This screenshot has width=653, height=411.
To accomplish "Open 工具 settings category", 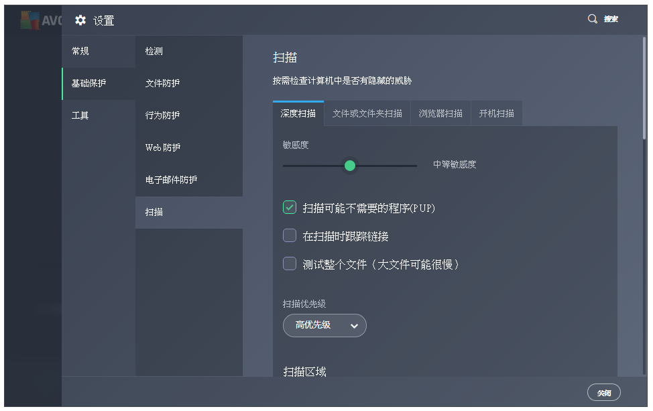I will point(80,115).
